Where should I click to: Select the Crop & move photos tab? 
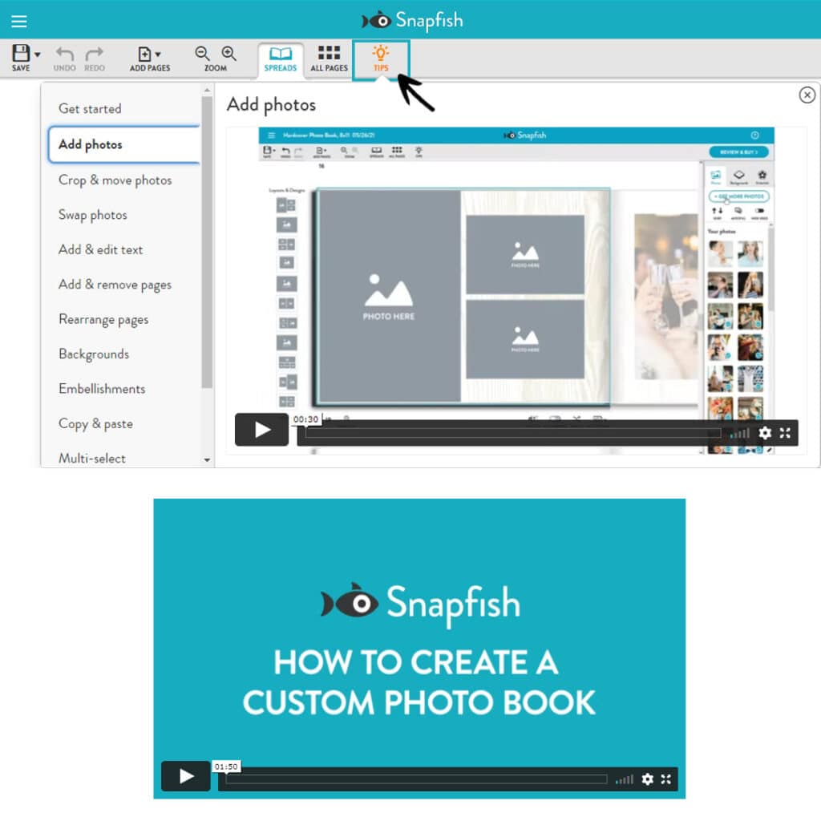pos(115,180)
